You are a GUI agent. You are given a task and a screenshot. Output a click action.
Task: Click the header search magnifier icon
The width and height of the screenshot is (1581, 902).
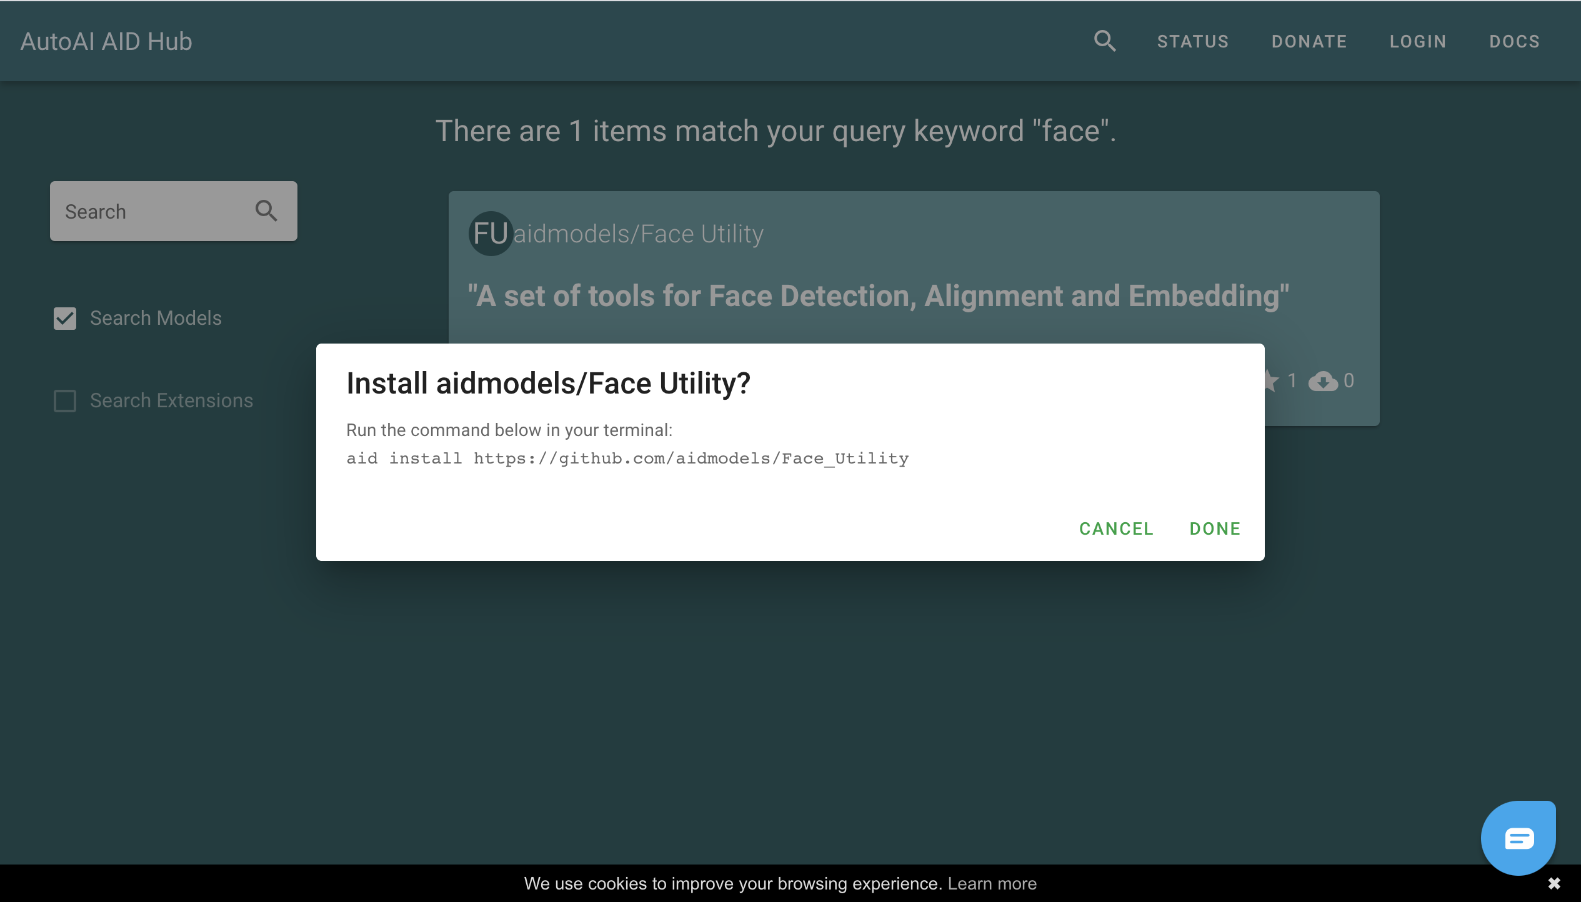(1105, 41)
